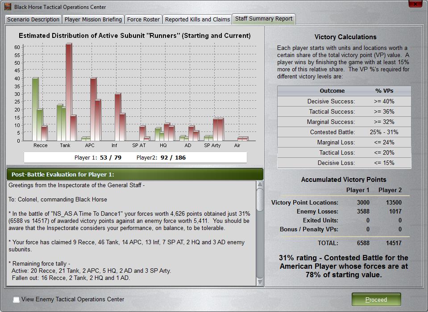Screen dimensions: 428x312
Task: Click the Bonus / Penalty VPs label
Action: pyautogui.click(x=309, y=230)
